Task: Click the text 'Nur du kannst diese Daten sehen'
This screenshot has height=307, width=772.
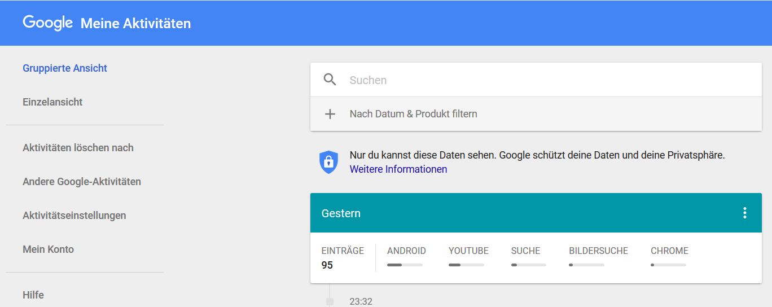Action: [423, 155]
